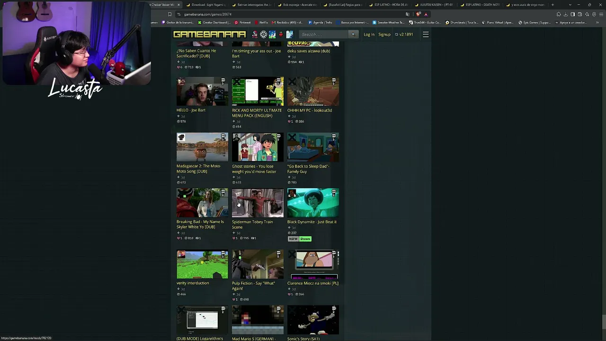Open a new browser tab with plus
This screenshot has height=341, width=606.
pyautogui.click(x=553, y=5)
